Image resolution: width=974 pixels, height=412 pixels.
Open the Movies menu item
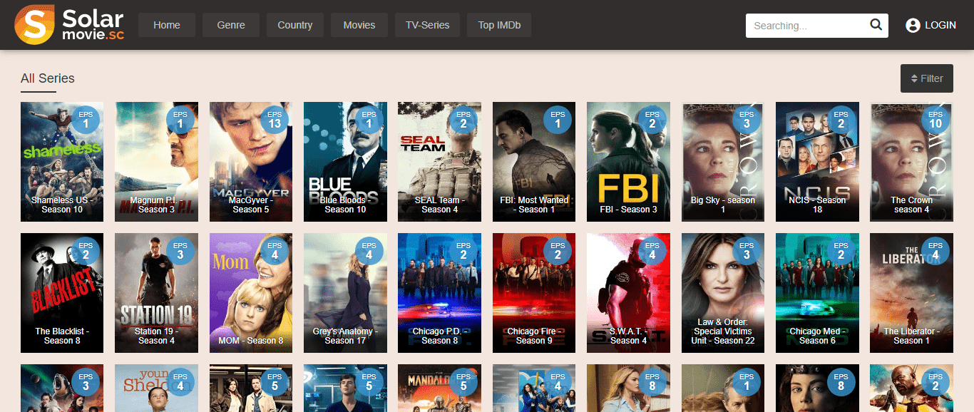coord(359,25)
